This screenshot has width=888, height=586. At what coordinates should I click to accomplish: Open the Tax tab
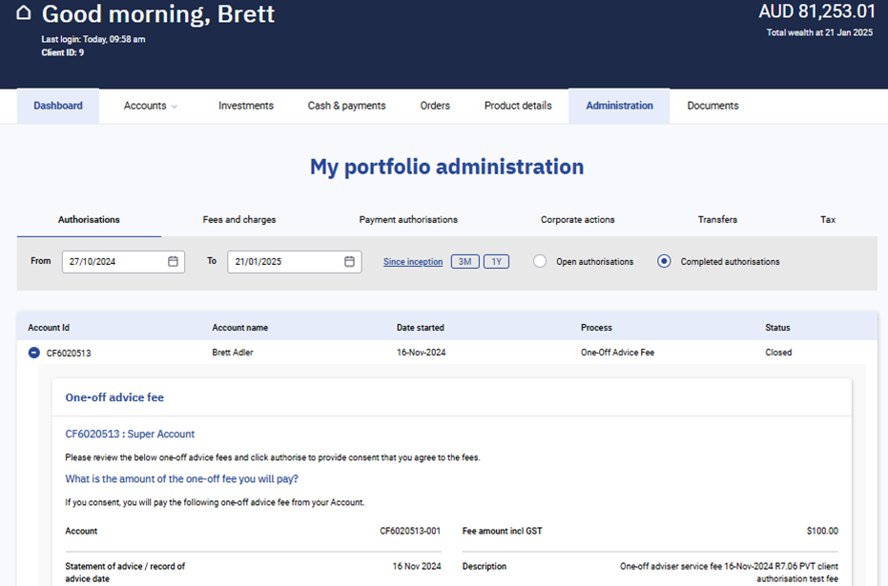[x=828, y=219]
